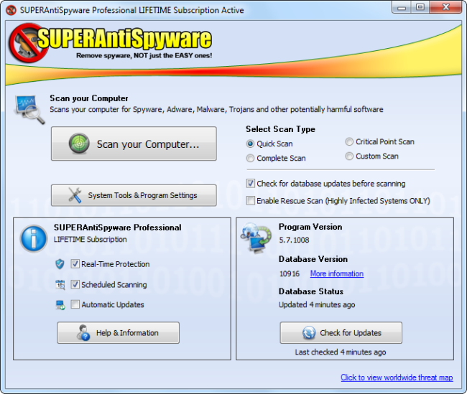Click 'Scan your Computer' heading text
Image resolution: width=467 pixels, height=394 pixels.
(x=89, y=98)
